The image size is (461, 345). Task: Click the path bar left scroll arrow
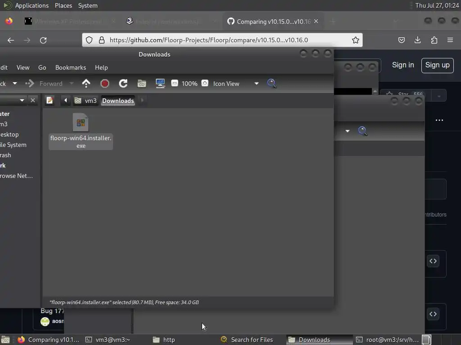pos(66,100)
